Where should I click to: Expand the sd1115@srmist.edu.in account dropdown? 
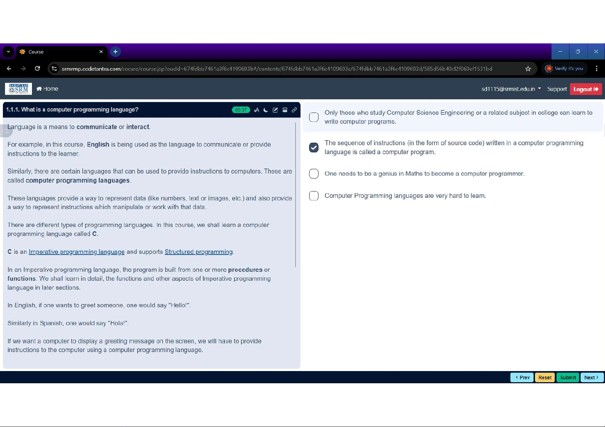[x=511, y=89]
